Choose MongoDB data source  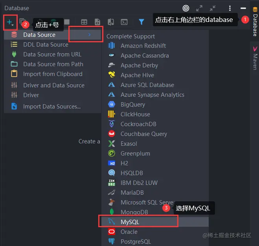tap(155, 212)
